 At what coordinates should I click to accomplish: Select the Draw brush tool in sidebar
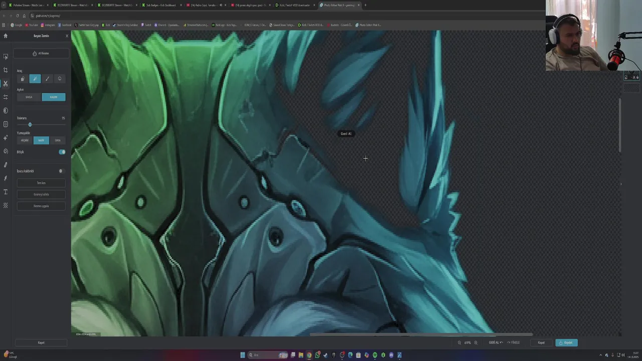(x=6, y=178)
